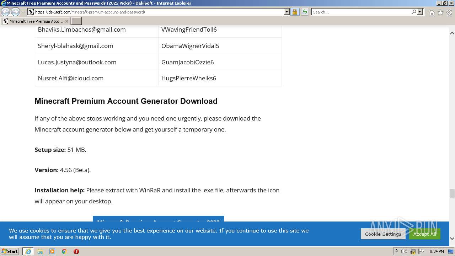The width and height of the screenshot is (455, 256).
Task: Expand the address bar autocomplete dropdown
Action: 287,12
